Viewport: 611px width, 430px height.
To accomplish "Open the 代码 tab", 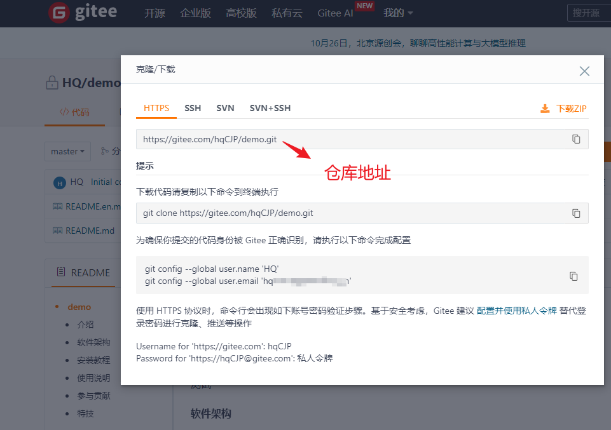I will (x=74, y=112).
